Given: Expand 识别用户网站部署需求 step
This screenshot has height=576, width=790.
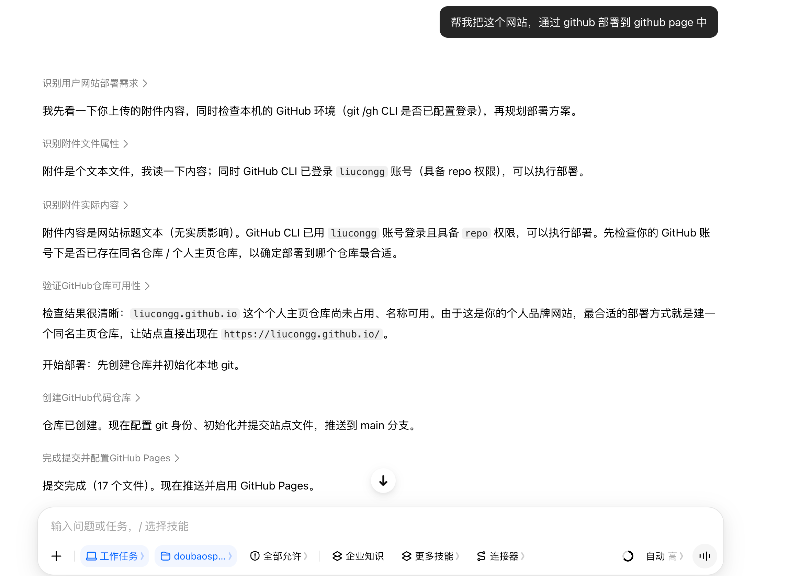Looking at the screenshot, I should [95, 83].
